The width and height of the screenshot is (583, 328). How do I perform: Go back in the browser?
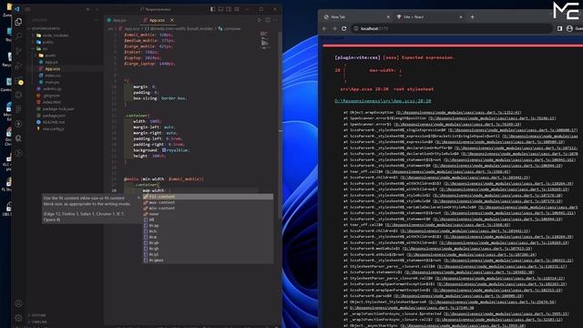[x=324, y=28]
